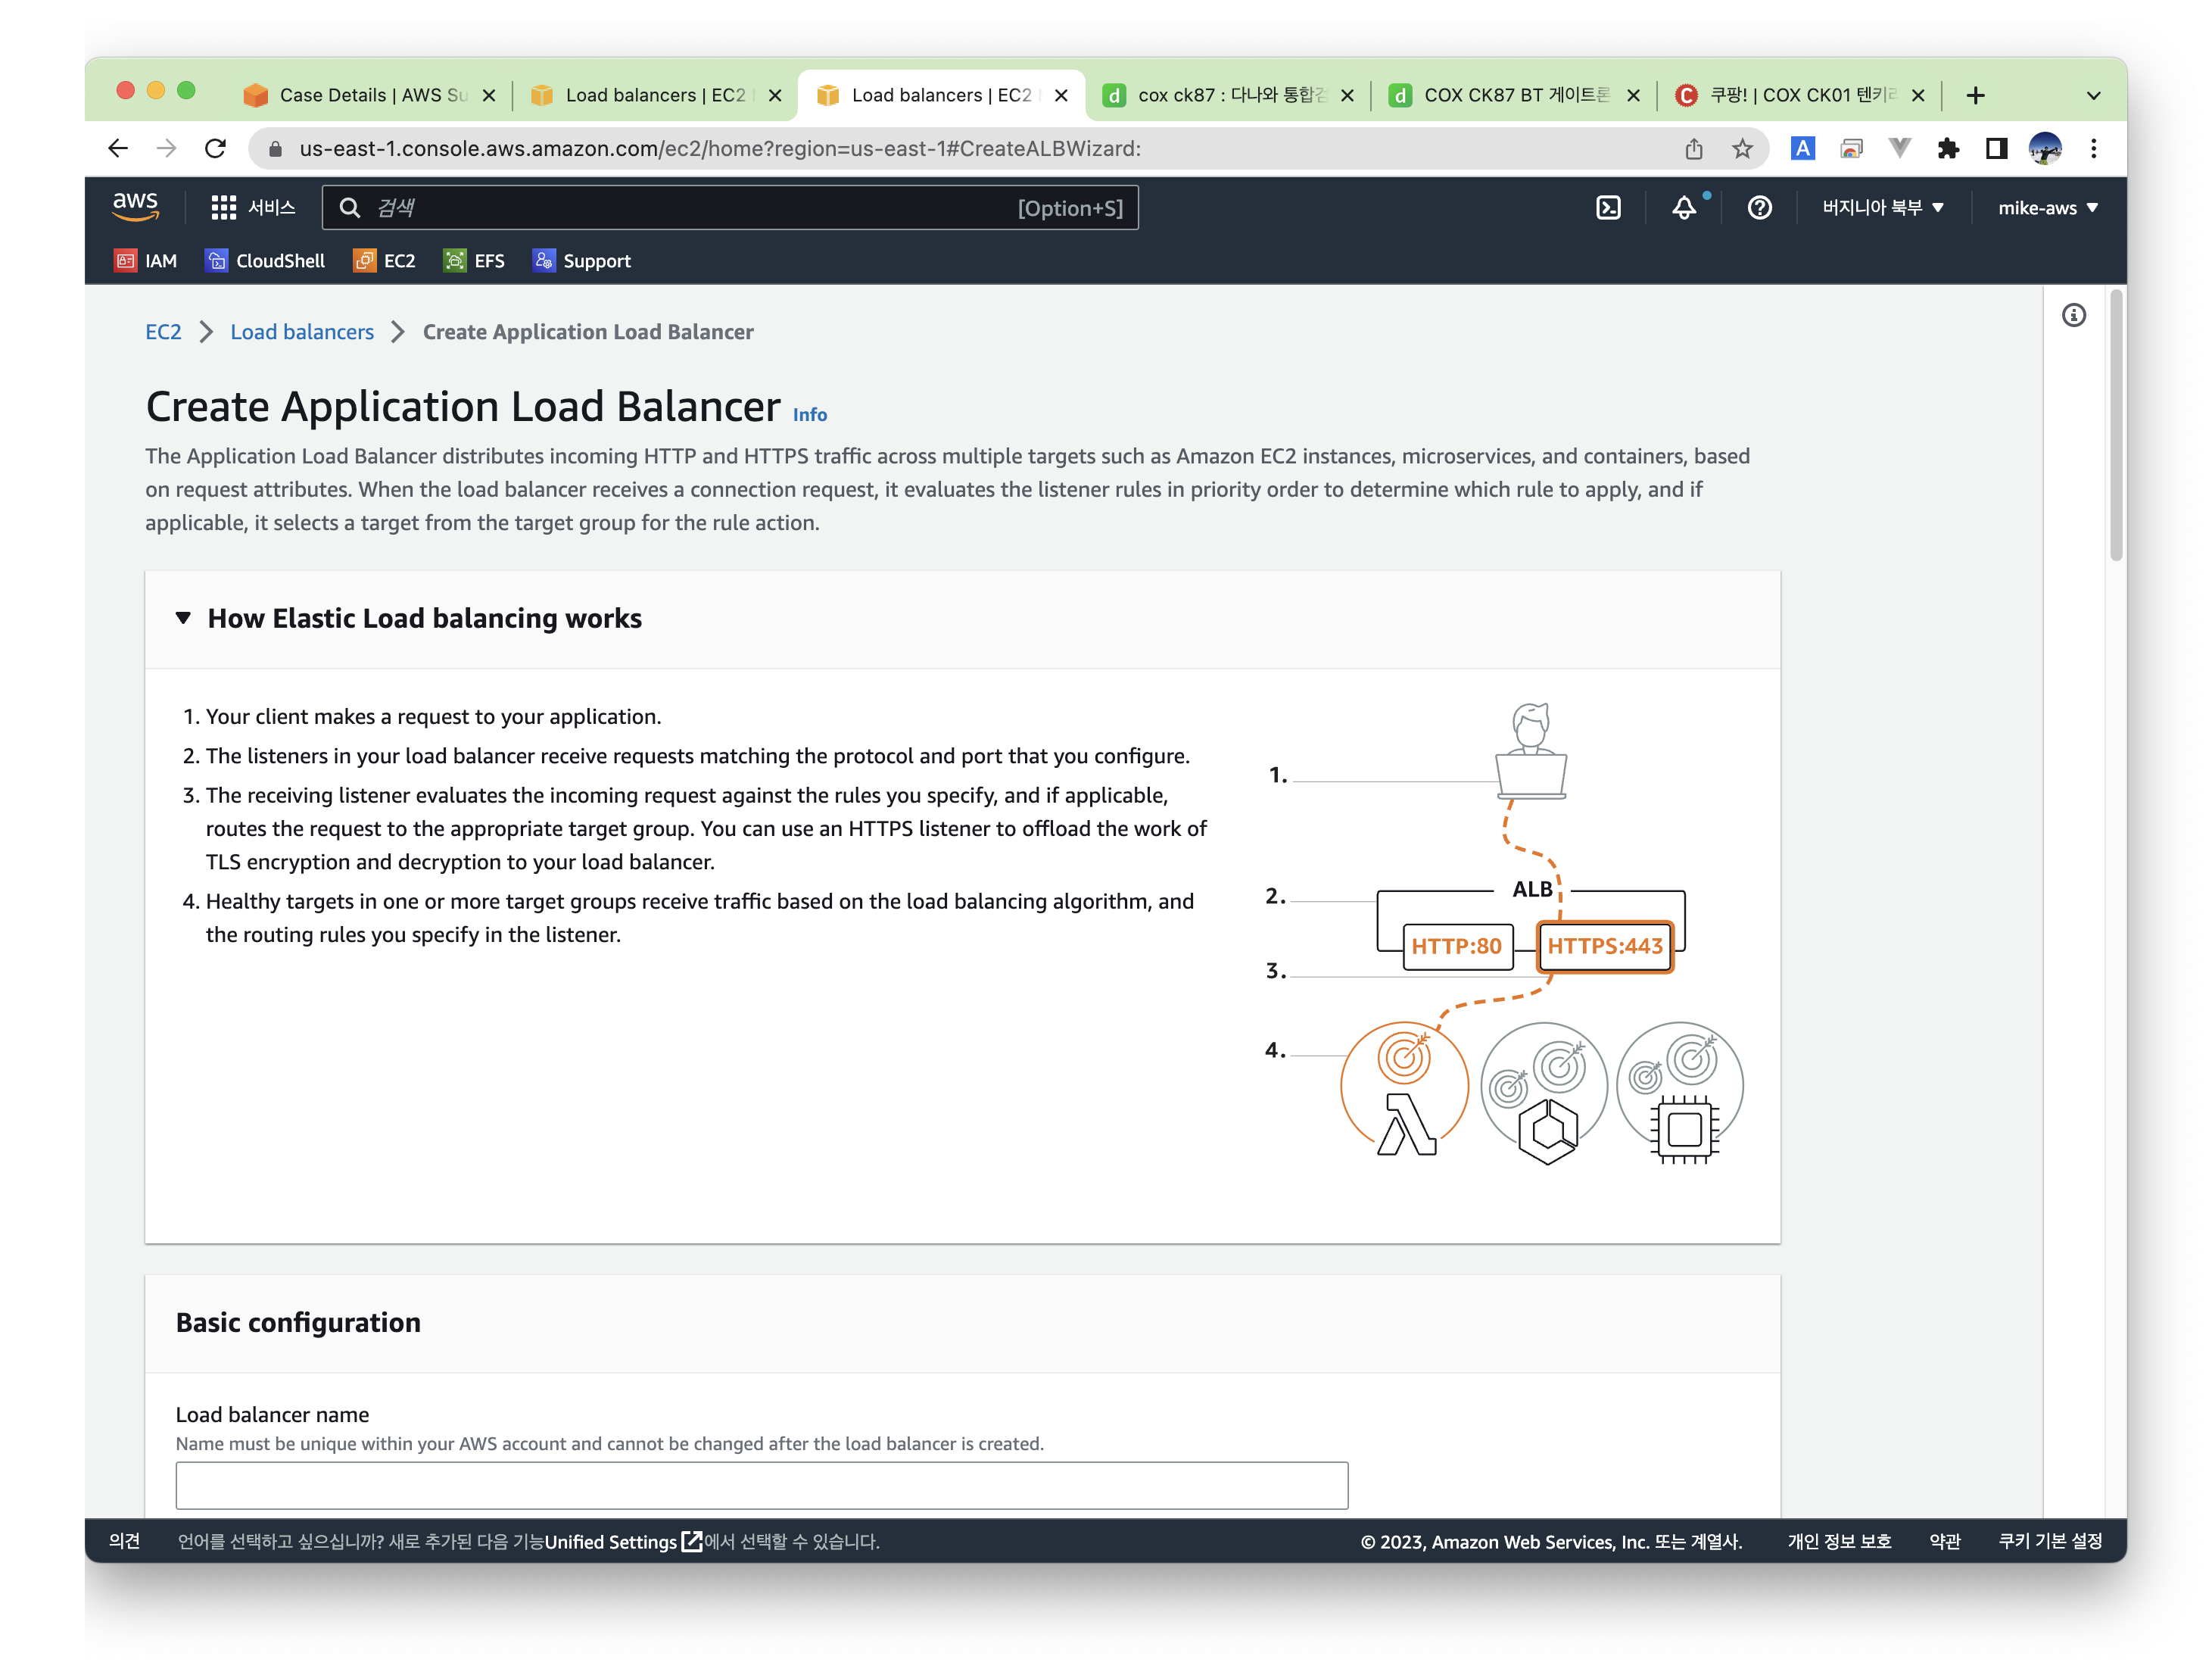Collapse How Elastic Load balancing works section
2212x1675 pixels.
(183, 618)
